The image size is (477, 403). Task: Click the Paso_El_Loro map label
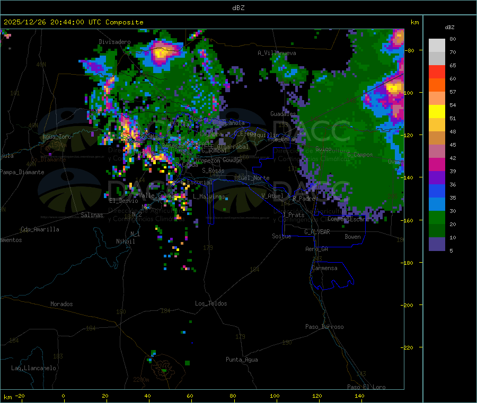pyautogui.click(x=366, y=387)
